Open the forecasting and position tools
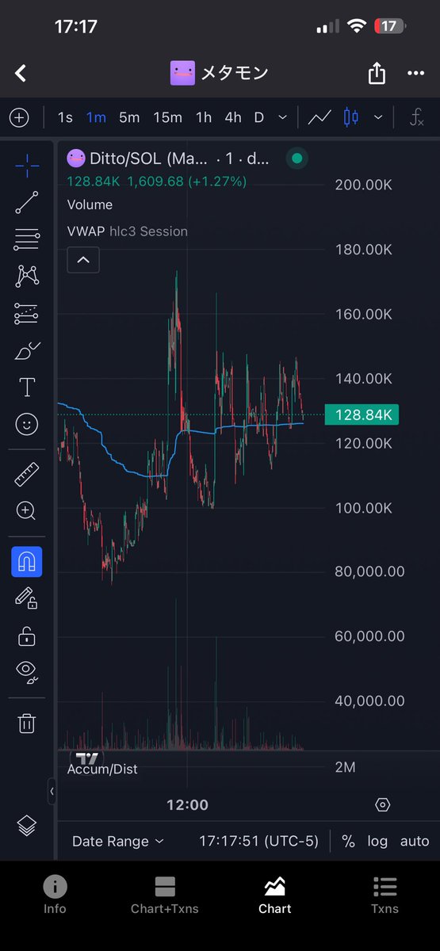This screenshot has width=440, height=951. (27, 314)
